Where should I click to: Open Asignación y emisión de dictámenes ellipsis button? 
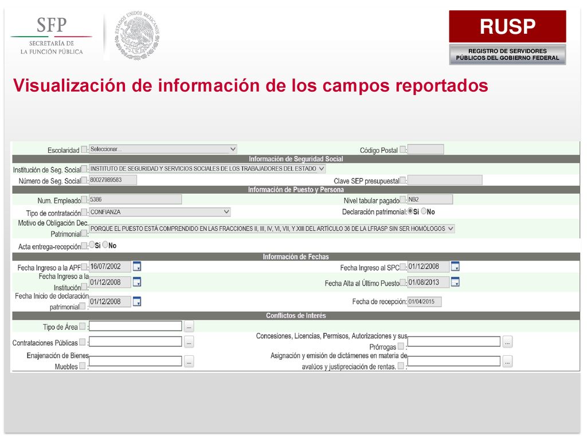(507, 362)
